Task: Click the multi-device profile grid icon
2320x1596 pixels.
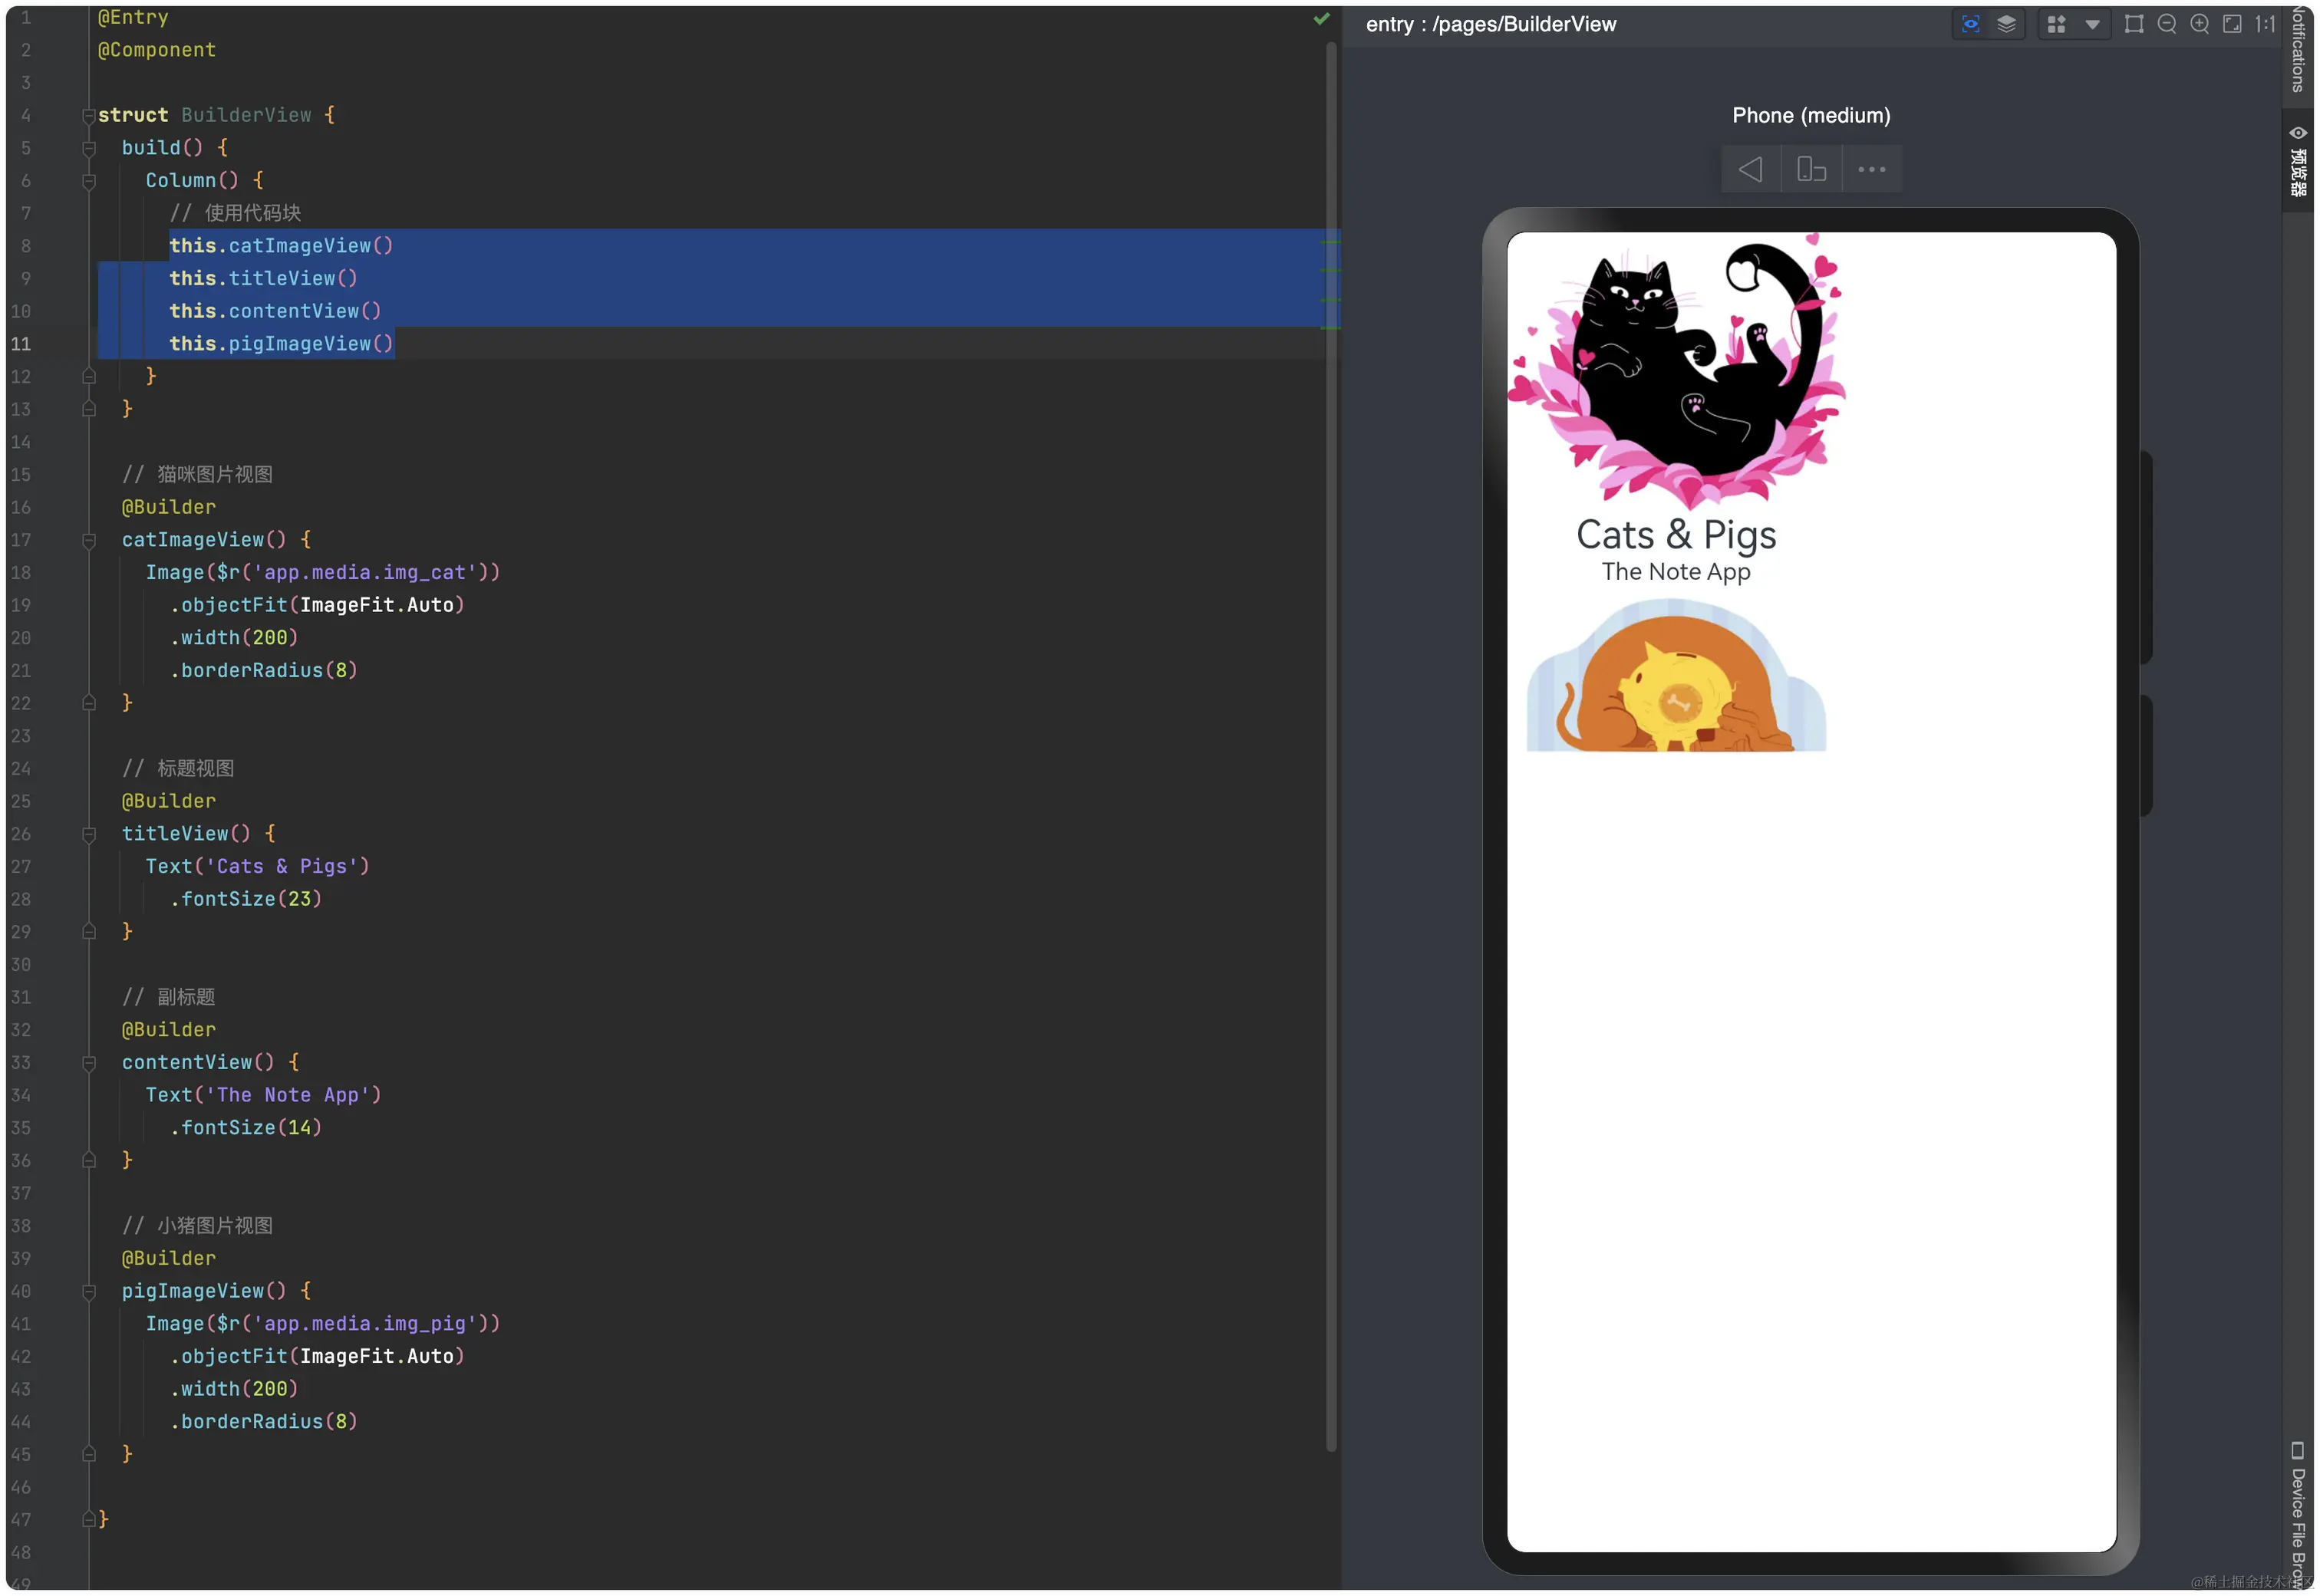Action: pos(2056,24)
